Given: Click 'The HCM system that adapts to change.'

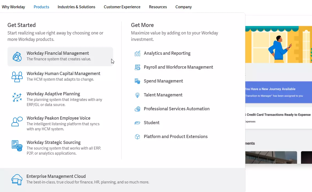Looking at the screenshot, I should (x=60, y=79).
